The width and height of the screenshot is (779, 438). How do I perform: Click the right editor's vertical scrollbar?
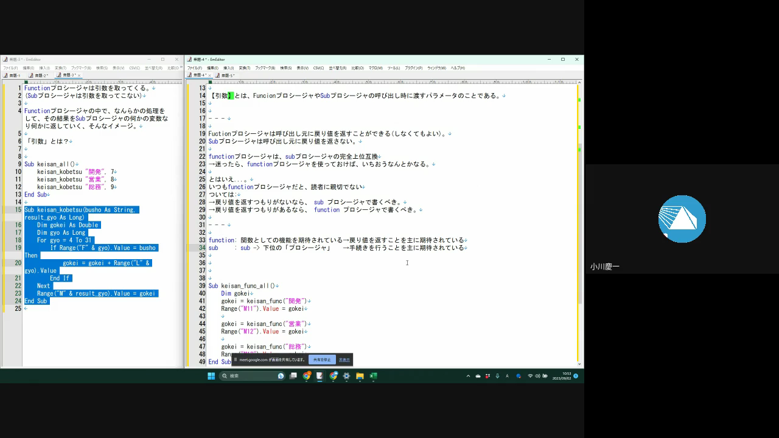coord(579,243)
